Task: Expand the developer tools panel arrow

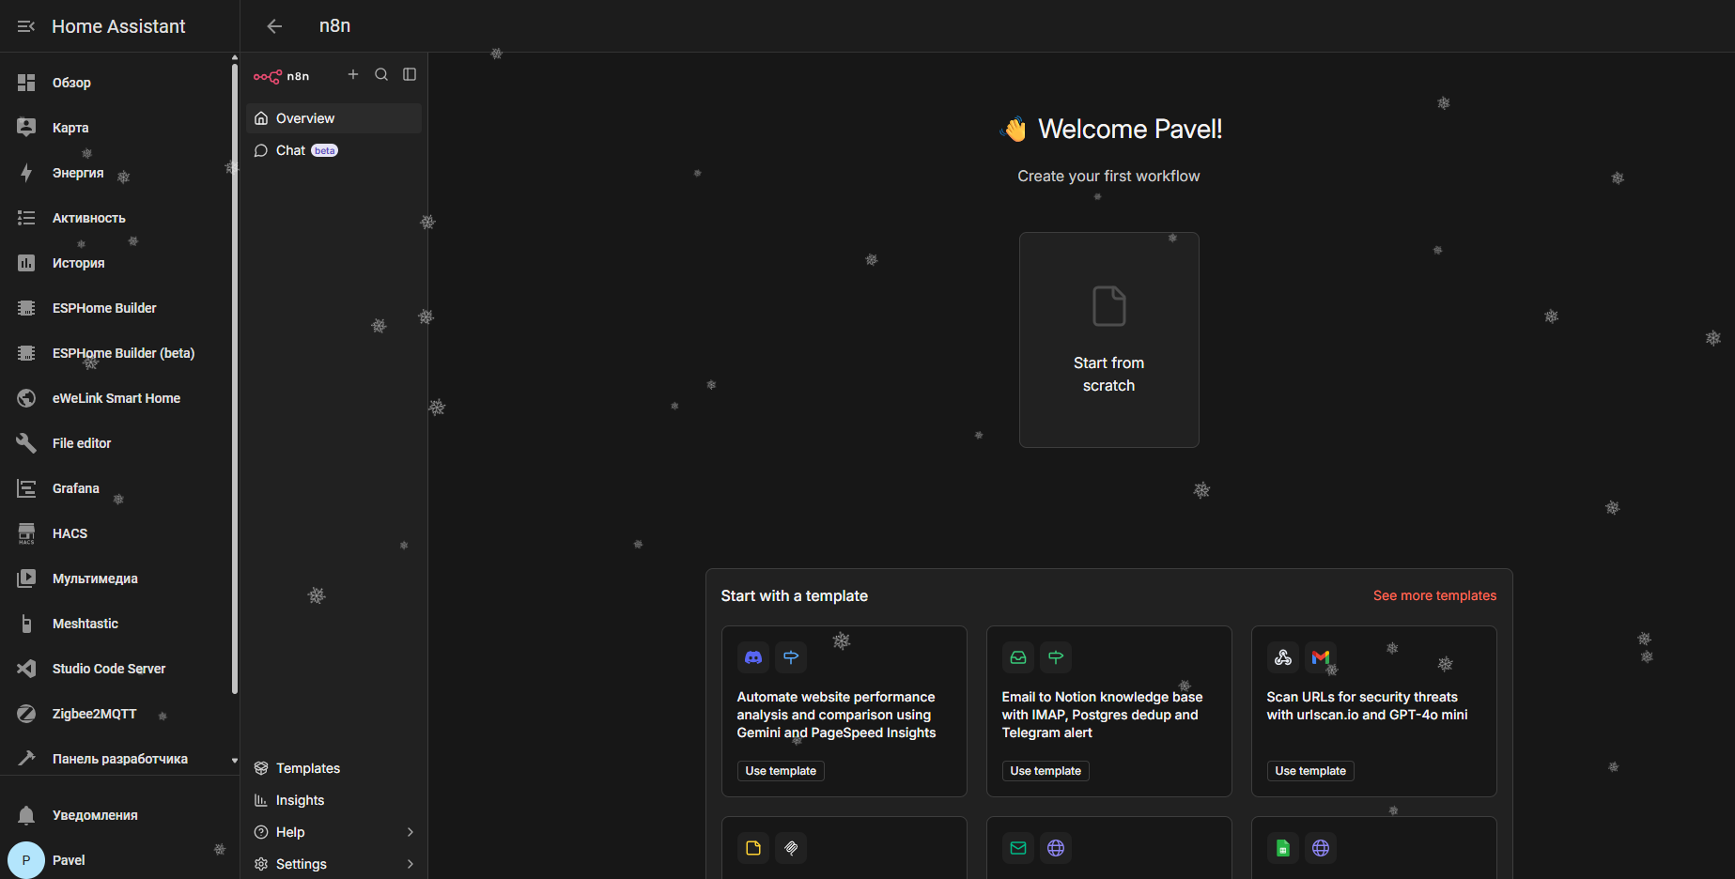Action: coord(234,760)
